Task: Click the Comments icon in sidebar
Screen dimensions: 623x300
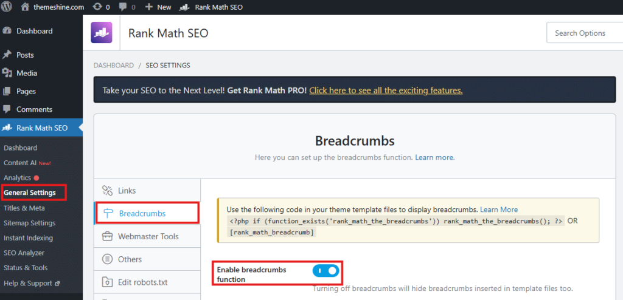Action: coord(7,109)
